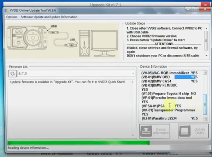Open Software Update and Update Information menu

(x=49, y=17)
